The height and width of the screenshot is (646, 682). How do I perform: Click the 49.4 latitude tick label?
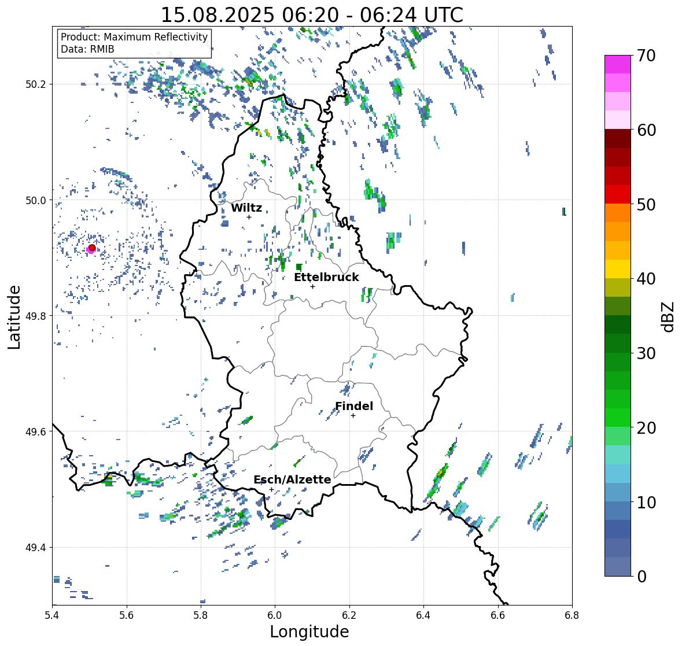36,547
